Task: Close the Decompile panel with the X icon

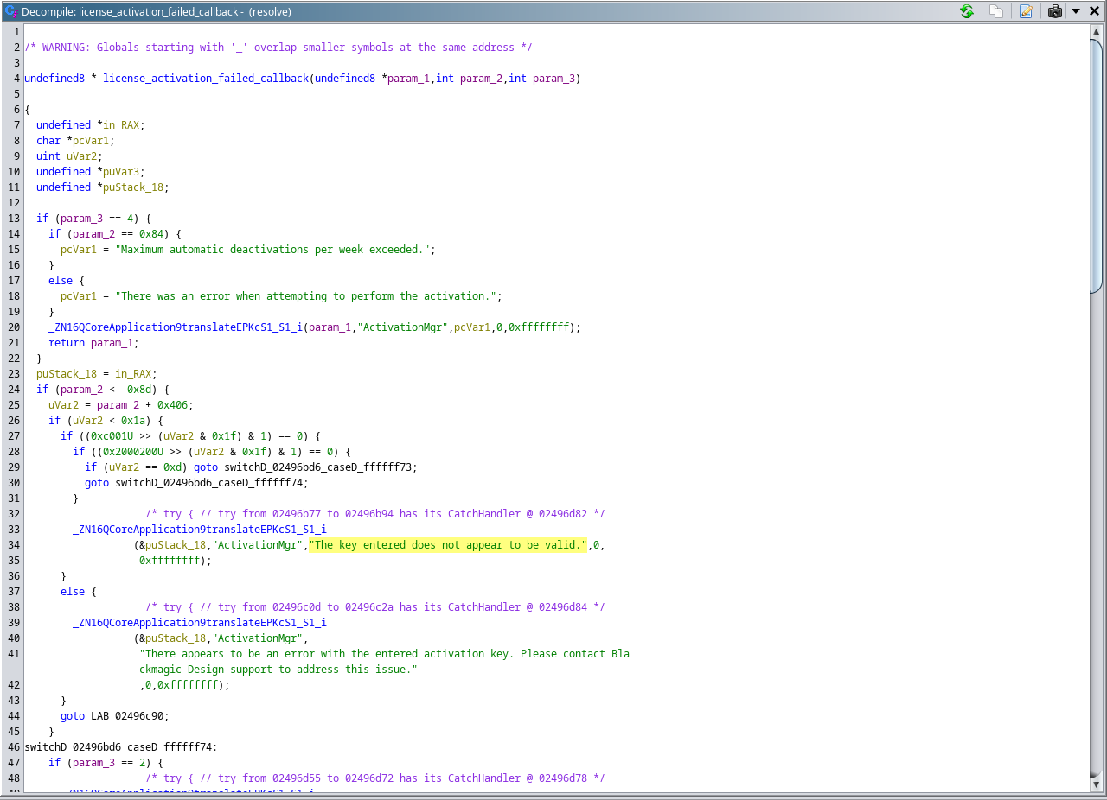Action: coord(1094,11)
